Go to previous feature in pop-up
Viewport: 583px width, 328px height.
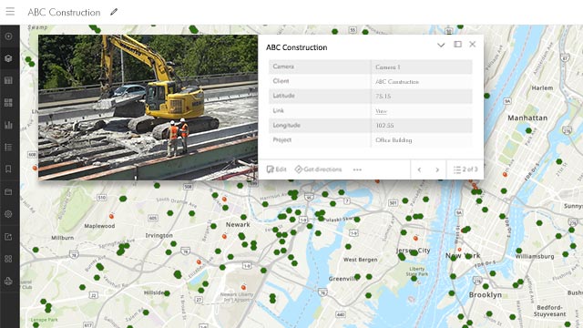point(419,169)
